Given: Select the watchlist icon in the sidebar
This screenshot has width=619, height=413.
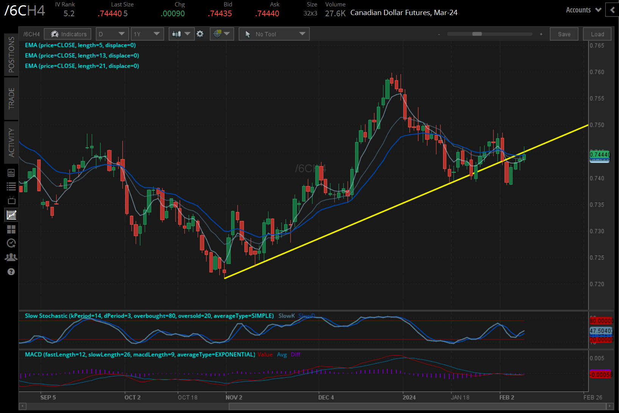Looking at the screenshot, I should (x=11, y=186).
